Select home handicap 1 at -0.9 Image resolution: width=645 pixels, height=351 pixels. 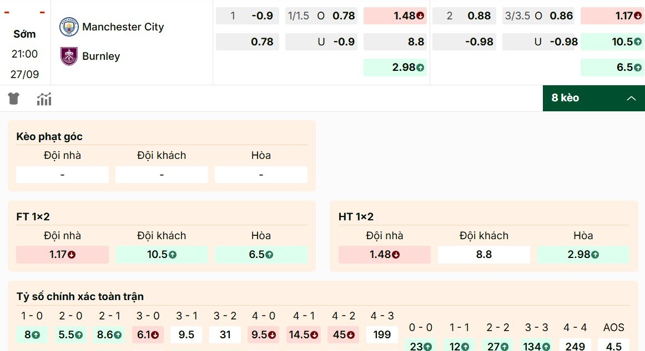click(247, 16)
